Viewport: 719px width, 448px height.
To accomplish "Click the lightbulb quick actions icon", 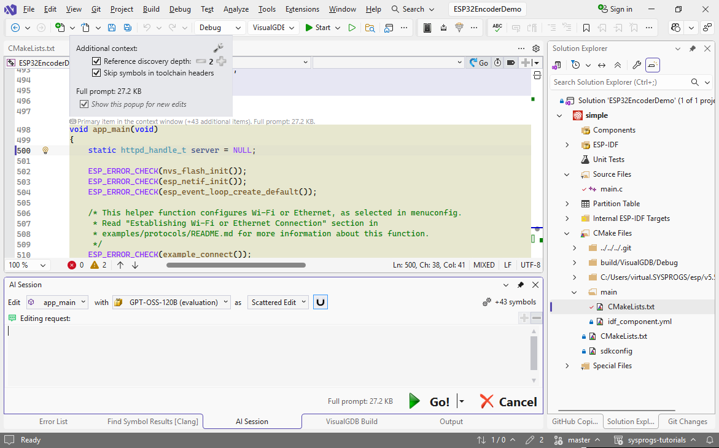I will pos(45,150).
